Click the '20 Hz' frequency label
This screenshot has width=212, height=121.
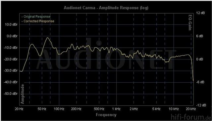pos(19,109)
